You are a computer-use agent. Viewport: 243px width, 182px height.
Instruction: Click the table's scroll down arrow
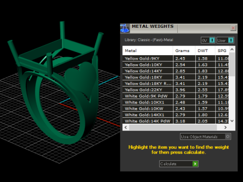point(232,121)
